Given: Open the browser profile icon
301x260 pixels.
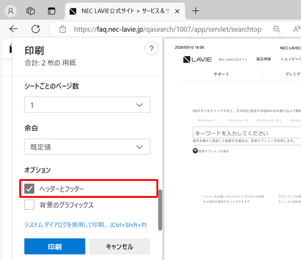Looking at the screenshot, I should tap(11, 11).
